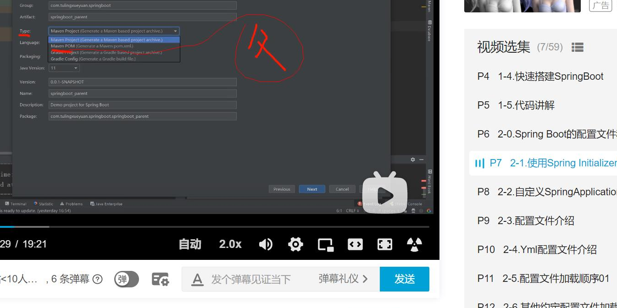Switch to widescreen mode icon

(x=355, y=244)
